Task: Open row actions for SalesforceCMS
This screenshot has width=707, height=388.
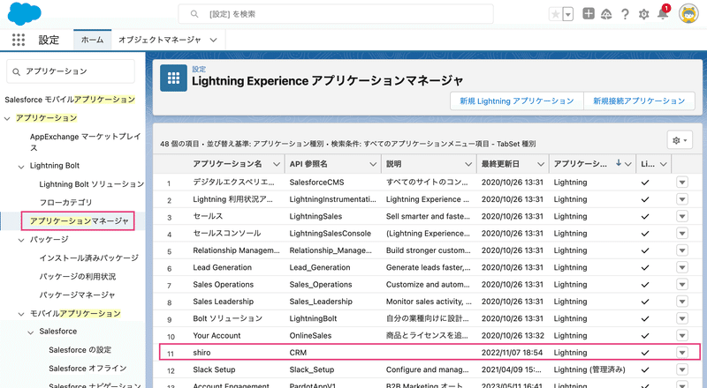Action: coord(682,183)
